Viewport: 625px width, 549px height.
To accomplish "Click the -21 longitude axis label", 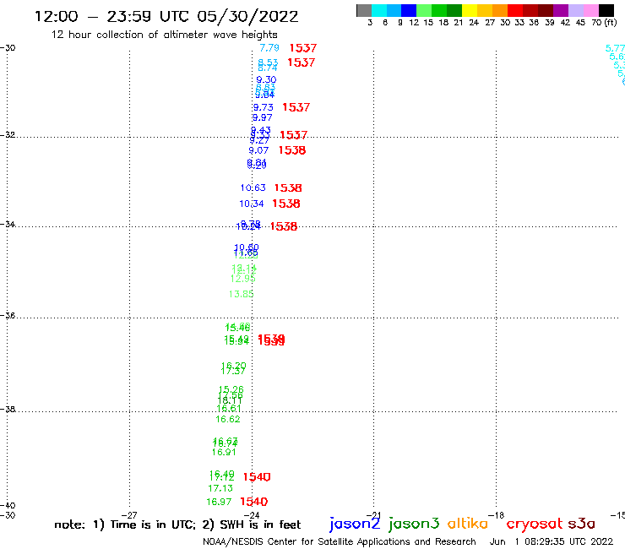I will tap(373, 515).
